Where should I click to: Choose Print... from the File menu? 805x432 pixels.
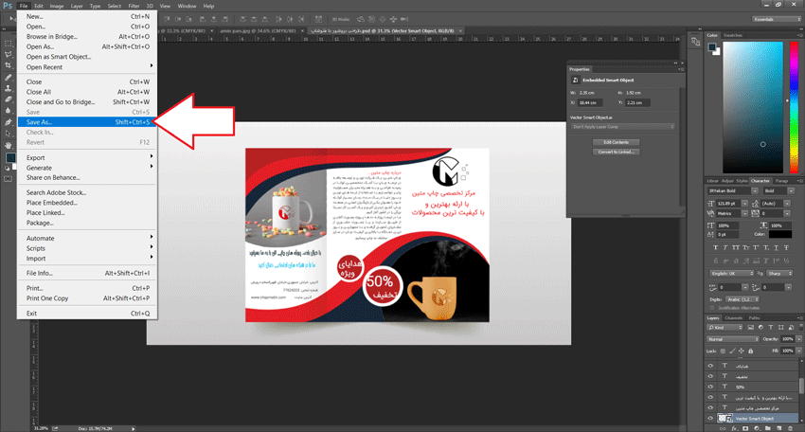[87, 288]
